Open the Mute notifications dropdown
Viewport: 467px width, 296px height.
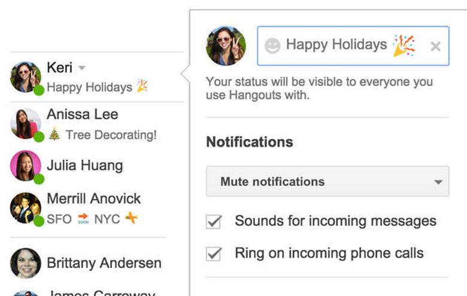(x=327, y=182)
